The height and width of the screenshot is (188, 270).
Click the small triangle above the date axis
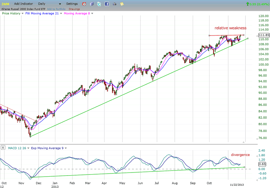pyautogui.click(x=243, y=142)
